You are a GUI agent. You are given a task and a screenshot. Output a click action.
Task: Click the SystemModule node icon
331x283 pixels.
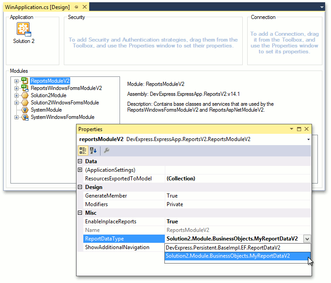tap(25, 110)
